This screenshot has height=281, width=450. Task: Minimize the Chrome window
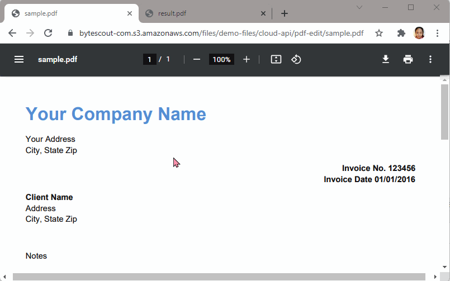pos(385,7)
